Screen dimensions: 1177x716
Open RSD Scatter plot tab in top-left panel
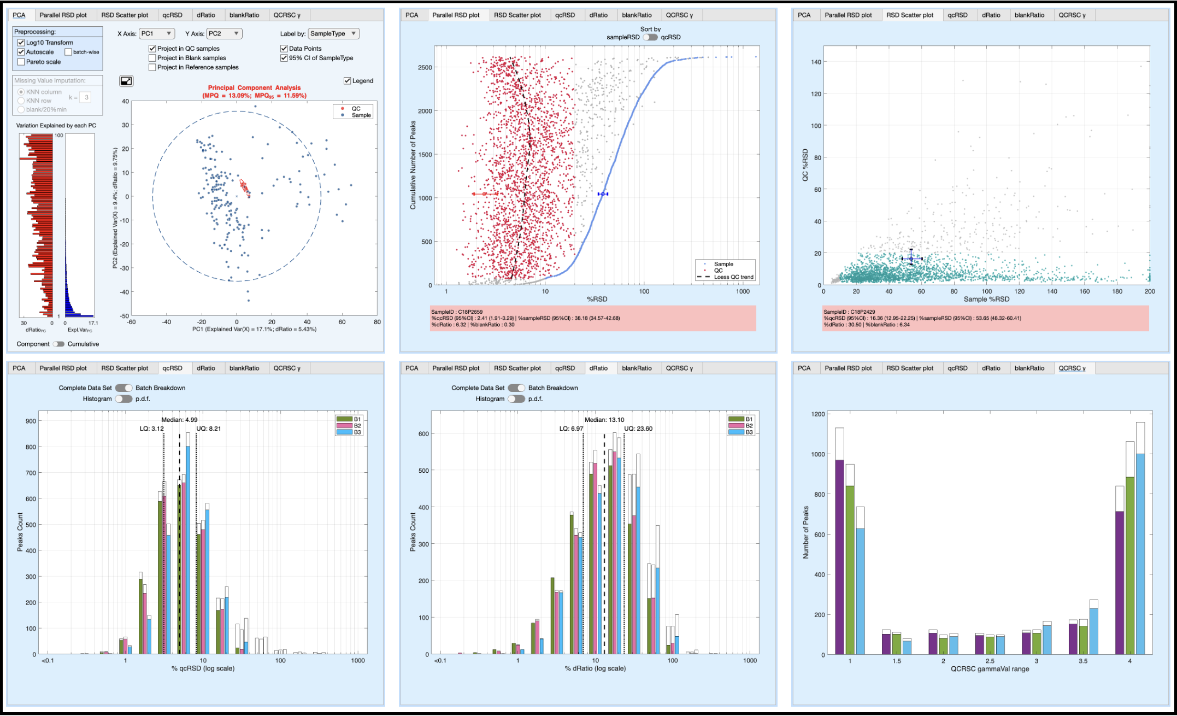(x=125, y=15)
